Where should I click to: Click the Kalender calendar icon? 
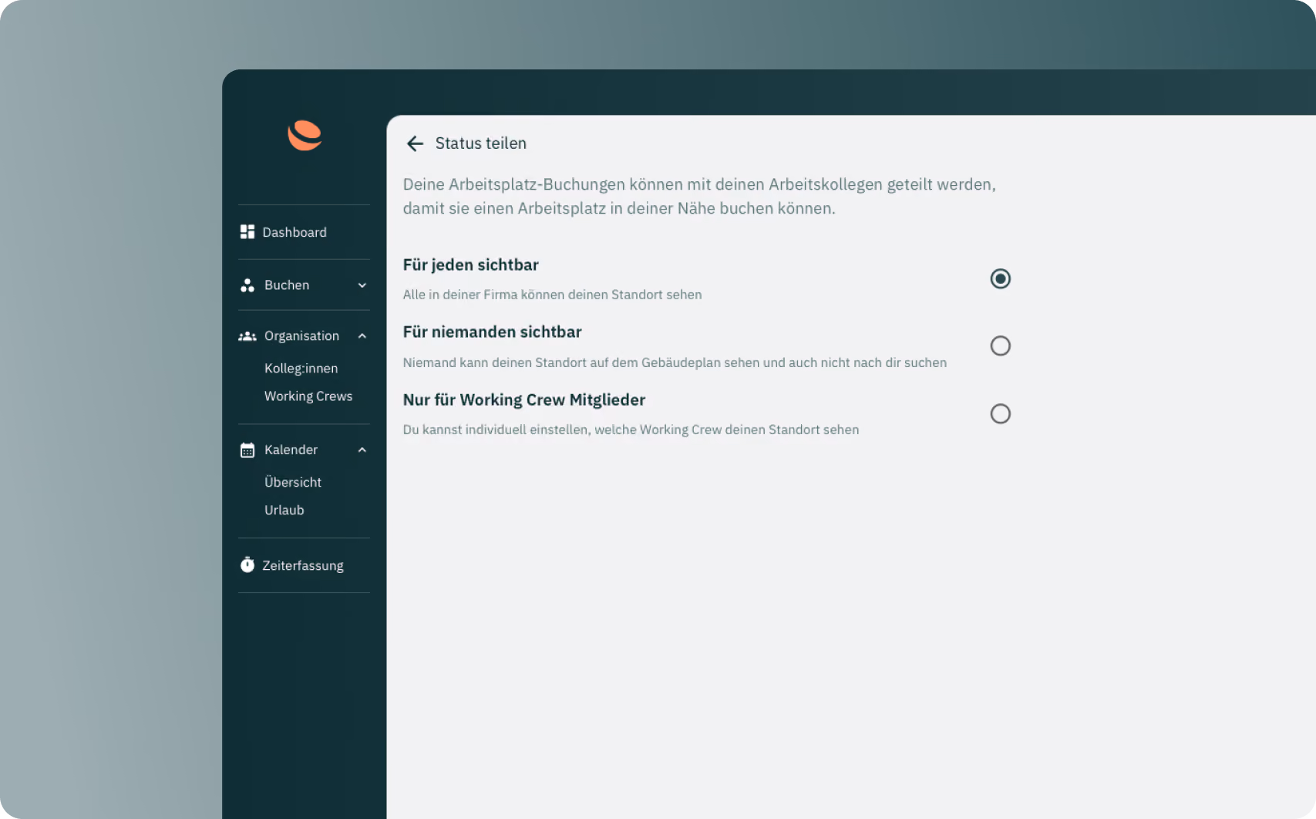247,450
